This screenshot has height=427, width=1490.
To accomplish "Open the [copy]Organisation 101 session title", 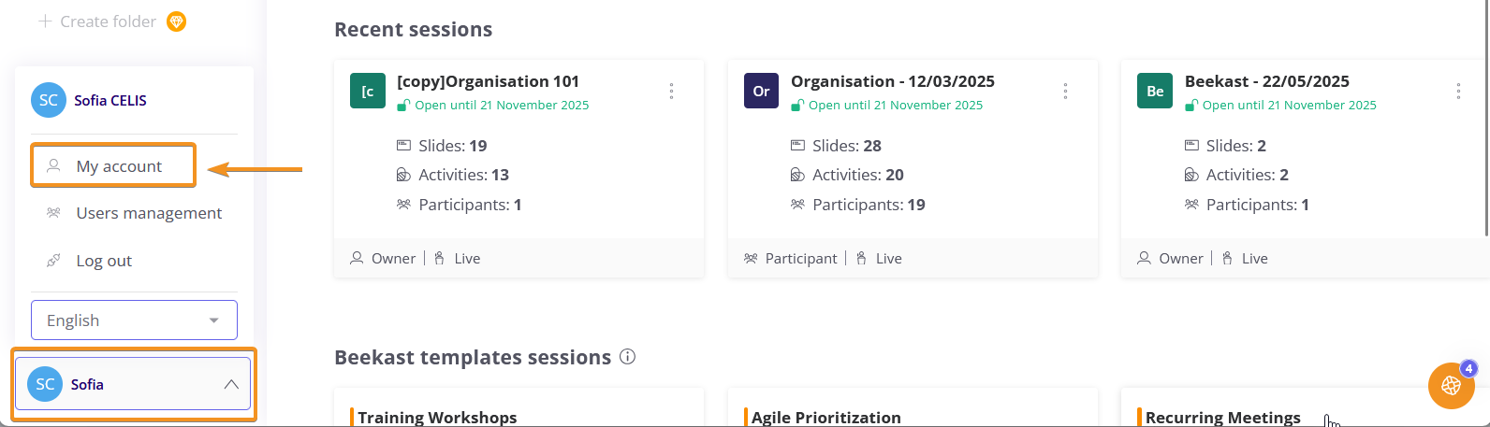I will [x=488, y=81].
